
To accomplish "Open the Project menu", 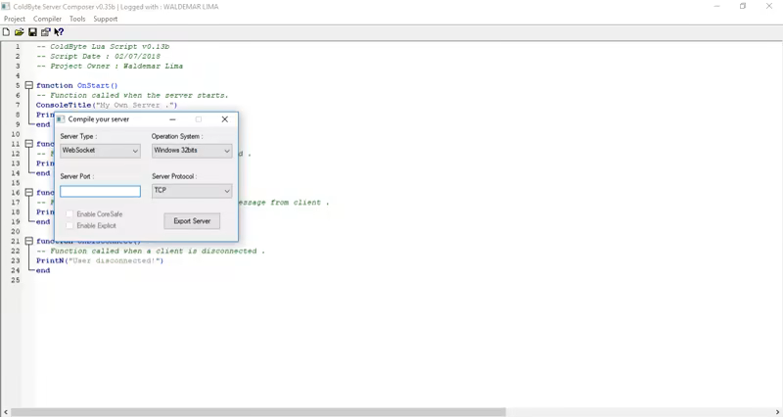I will click(15, 19).
